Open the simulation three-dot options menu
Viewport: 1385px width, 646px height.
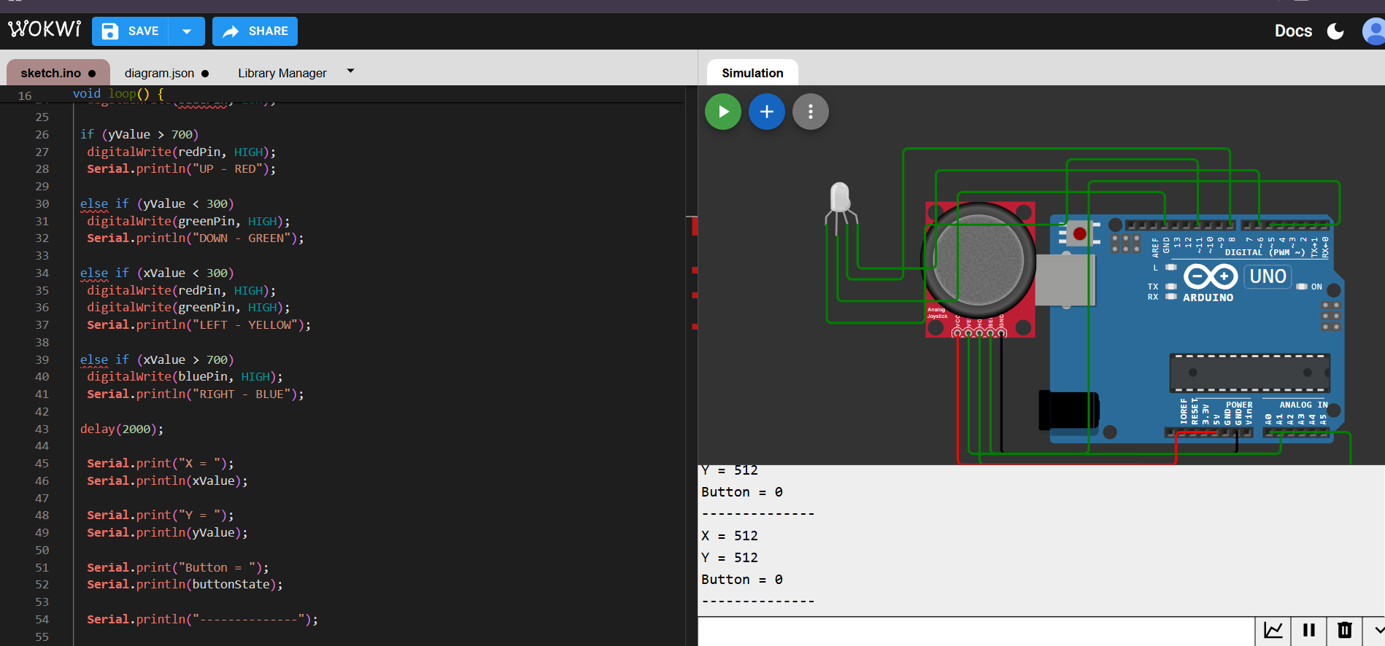coord(810,112)
